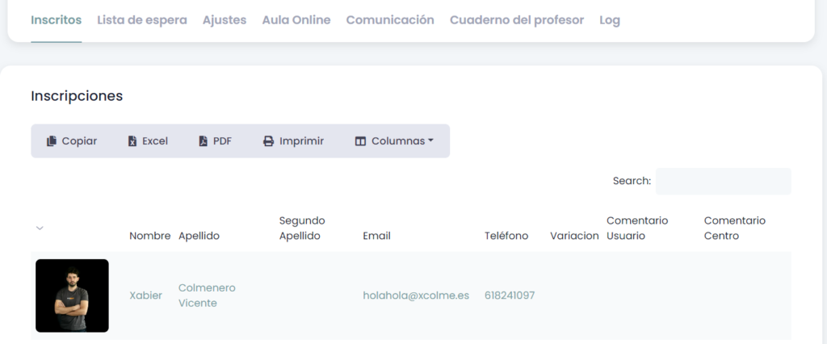Click the Copiar clipboard icon
The image size is (827, 344).
(x=52, y=141)
